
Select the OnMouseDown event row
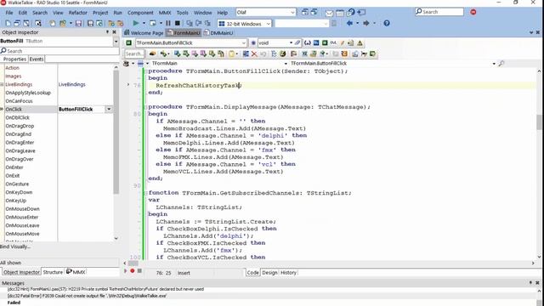(x=59, y=209)
